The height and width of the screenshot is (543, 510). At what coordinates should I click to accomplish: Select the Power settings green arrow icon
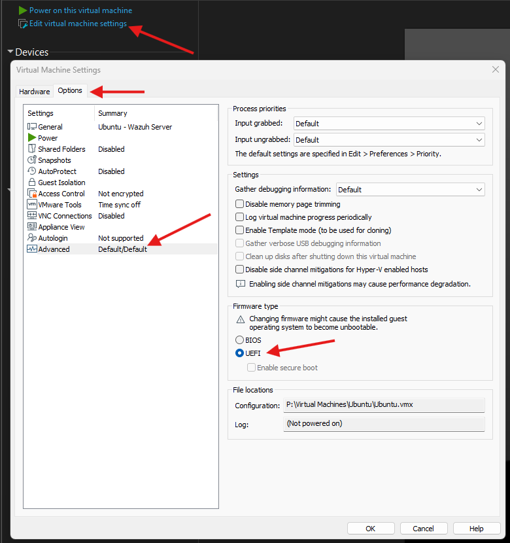32,138
